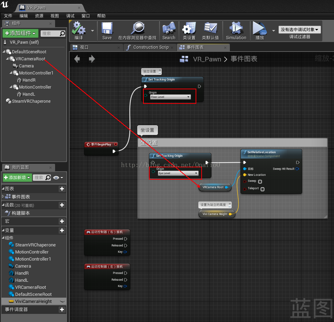Open the 帮助 menu

(x=101, y=16)
